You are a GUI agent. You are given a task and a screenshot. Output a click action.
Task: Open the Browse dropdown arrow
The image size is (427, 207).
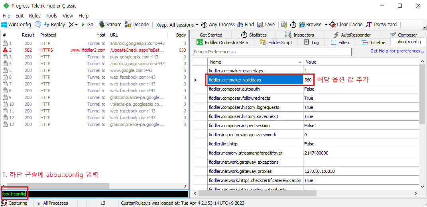click(326, 25)
